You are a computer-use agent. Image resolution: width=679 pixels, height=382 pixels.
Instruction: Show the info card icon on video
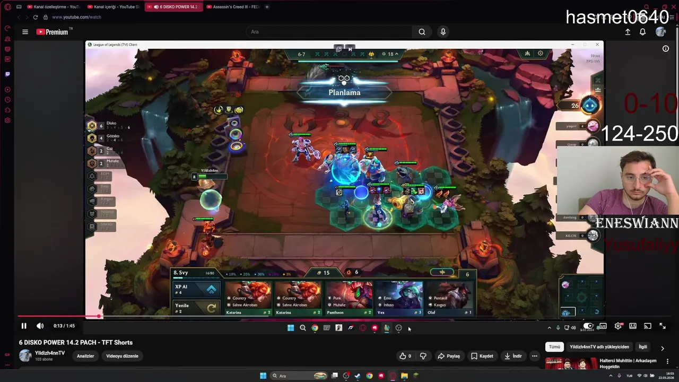coord(666,48)
